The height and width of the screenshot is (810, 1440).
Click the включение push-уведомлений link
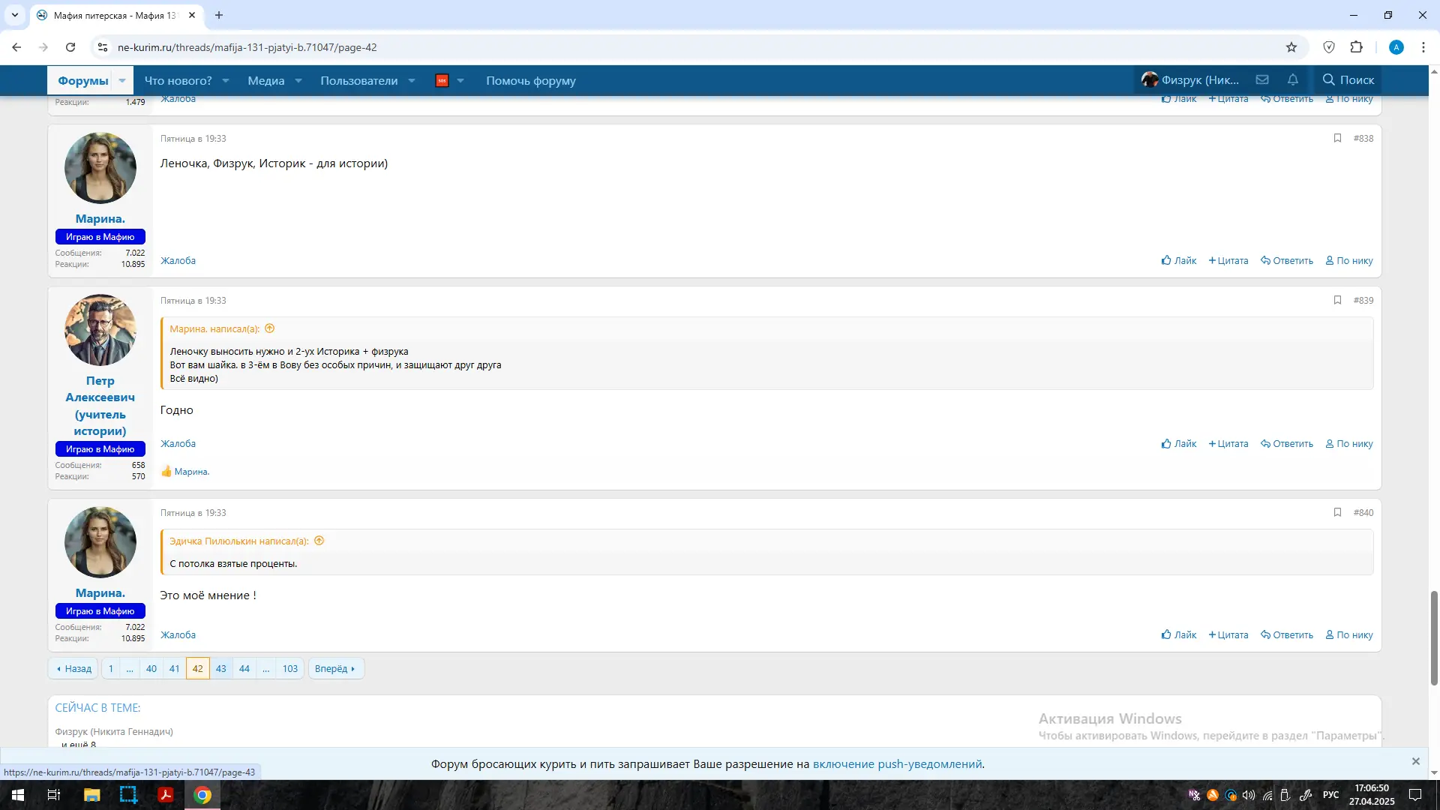coord(897,763)
